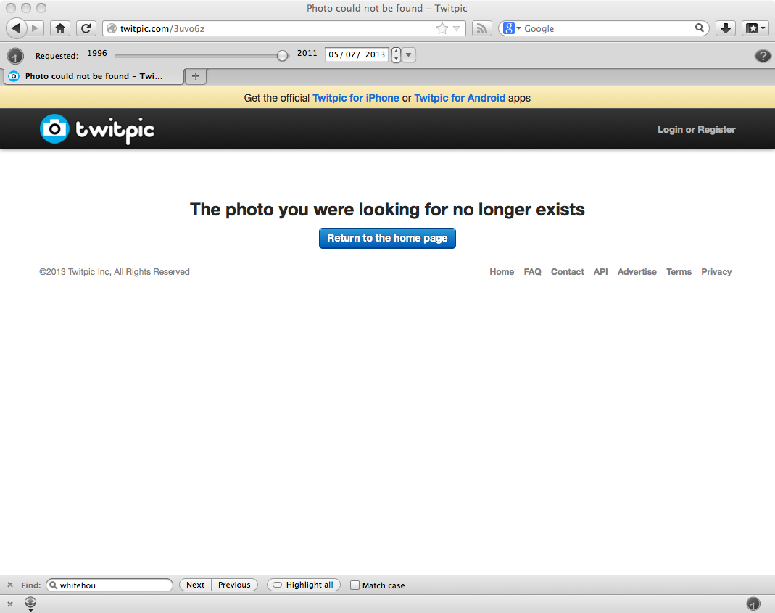Screen dimensions: 775x613
Task: Select the 'Photo could not be found' tab
Action: pyautogui.click(x=94, y=76)
